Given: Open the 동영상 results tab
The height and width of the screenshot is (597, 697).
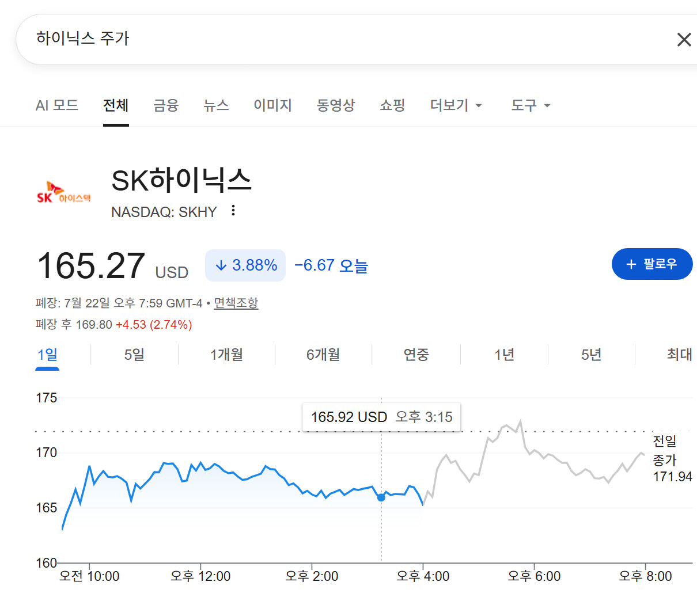Looking at the screenshot, I should tap(336, 105).
